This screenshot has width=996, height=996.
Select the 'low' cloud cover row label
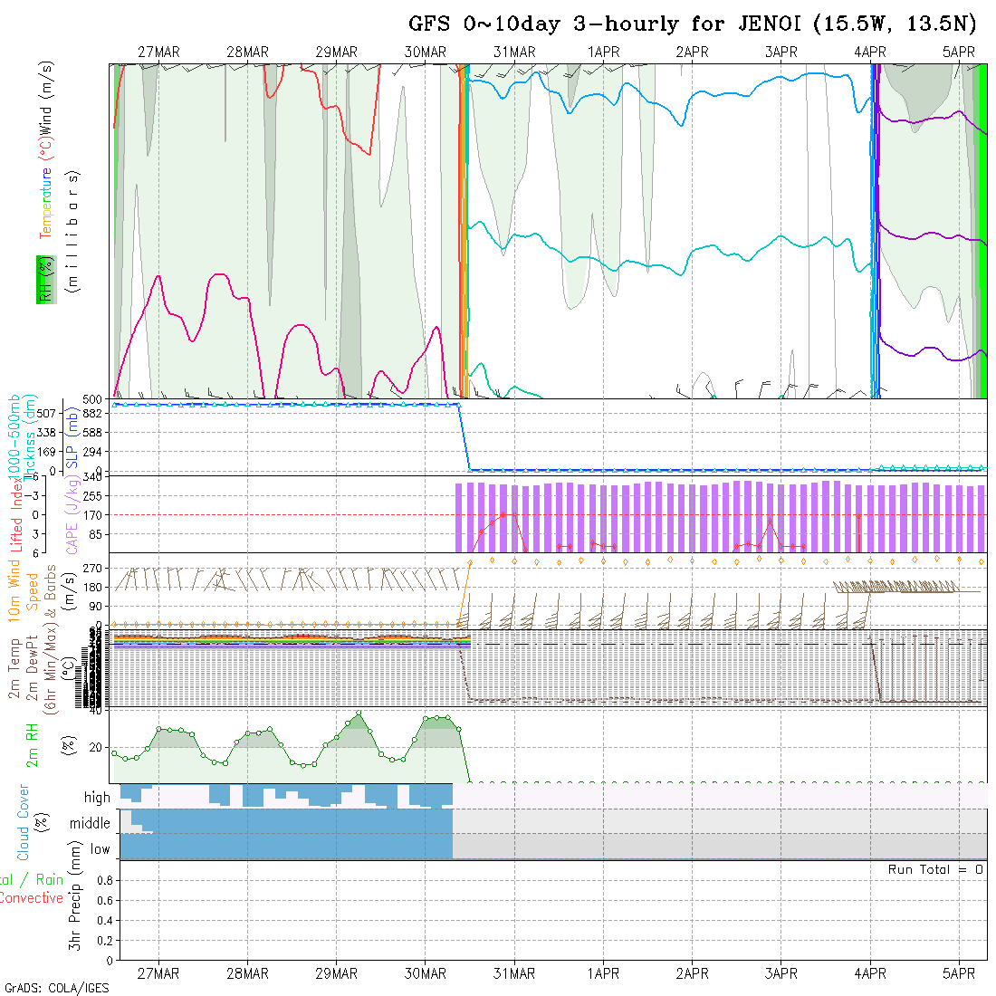(100, 849)
